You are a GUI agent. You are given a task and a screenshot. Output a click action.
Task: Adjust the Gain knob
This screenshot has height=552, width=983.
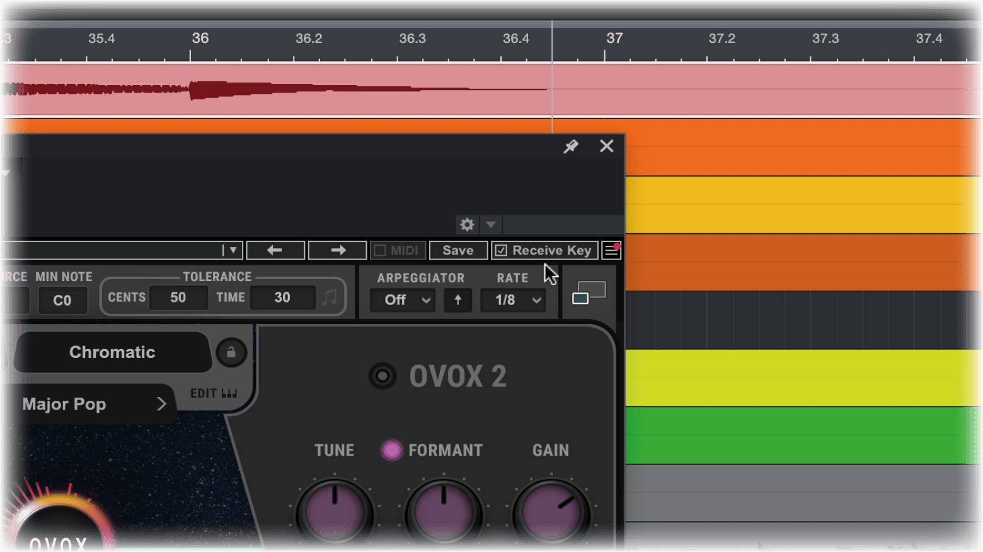click(551, 512)
